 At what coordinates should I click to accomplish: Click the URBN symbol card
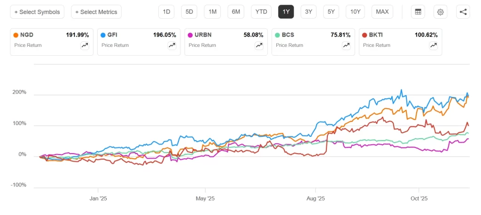tap(225, 42)
